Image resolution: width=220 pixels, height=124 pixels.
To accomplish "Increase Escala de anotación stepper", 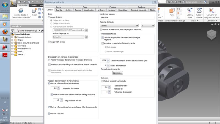I will point(108,65).
